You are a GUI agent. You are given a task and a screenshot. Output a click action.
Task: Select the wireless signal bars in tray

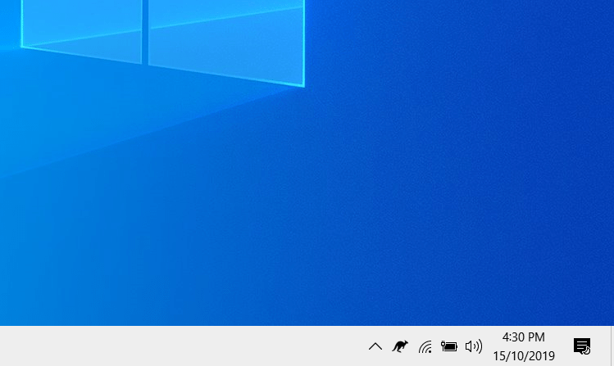click(425, 346)
